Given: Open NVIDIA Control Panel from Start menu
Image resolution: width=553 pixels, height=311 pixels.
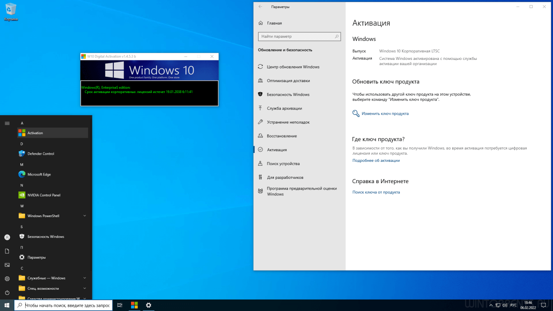Looking at the screenshot, I should [52, 195].
